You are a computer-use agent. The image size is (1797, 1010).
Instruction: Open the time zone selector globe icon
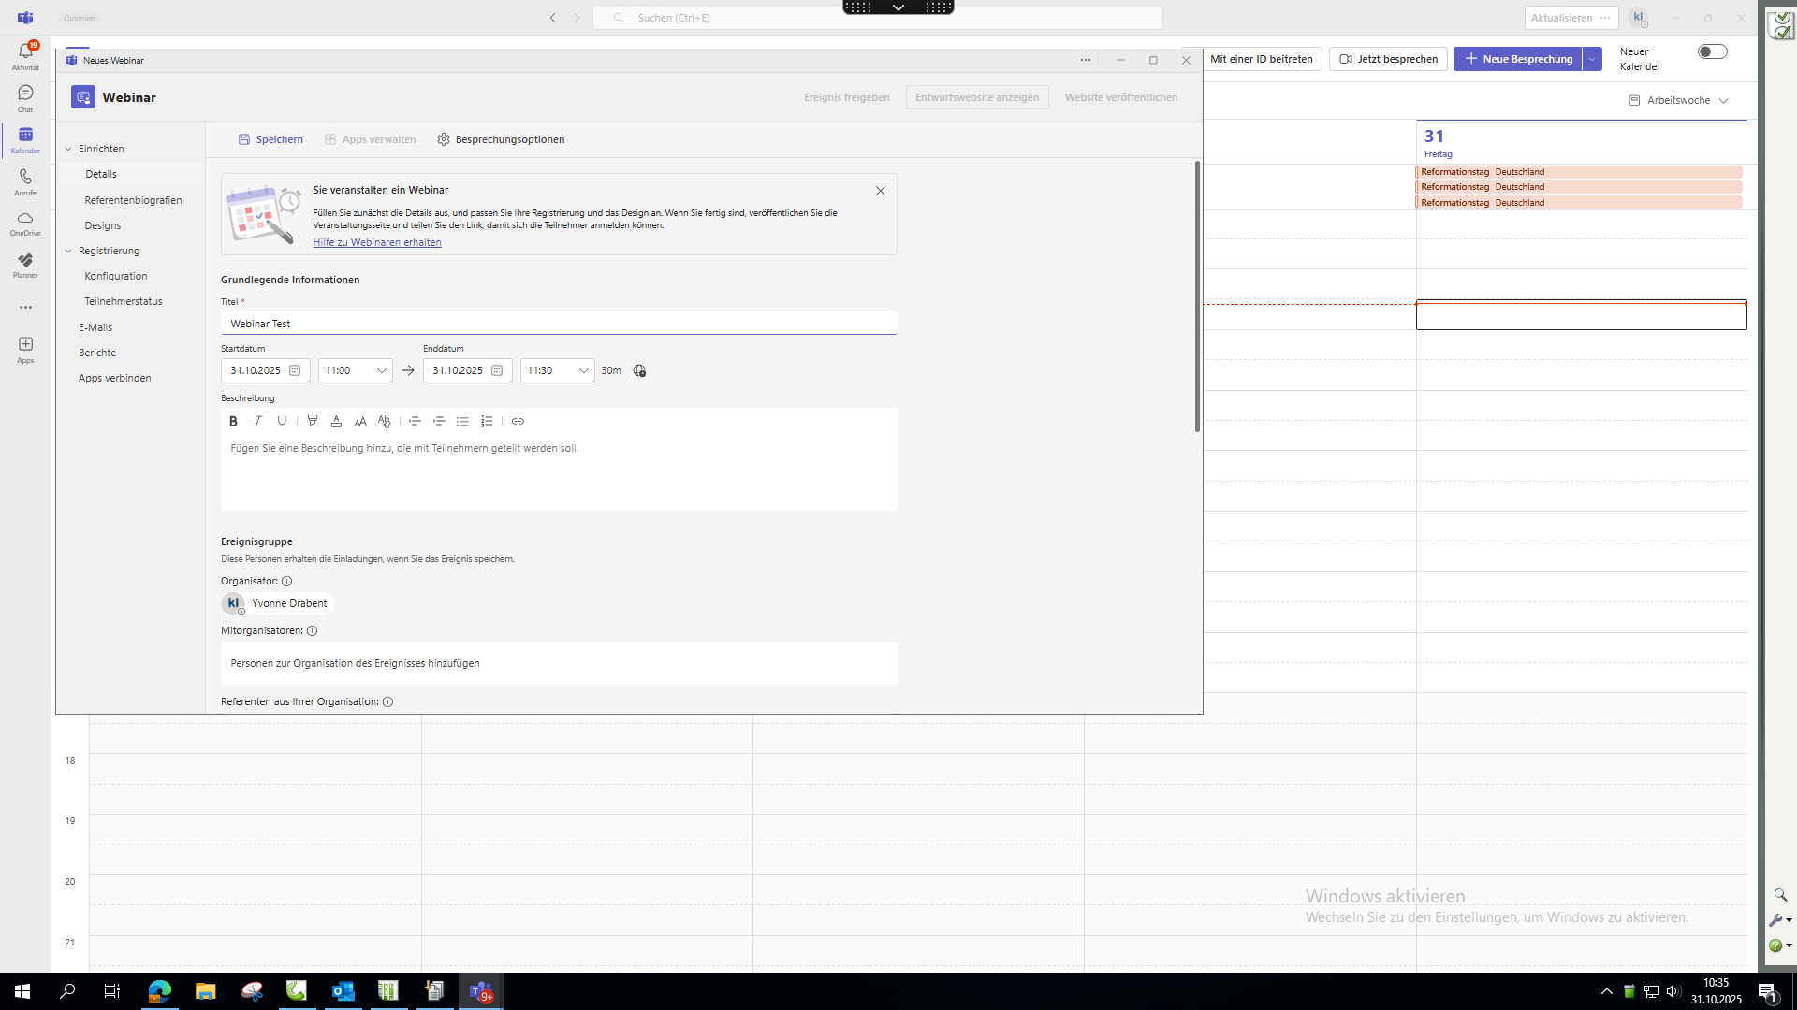tap(639, 371)
